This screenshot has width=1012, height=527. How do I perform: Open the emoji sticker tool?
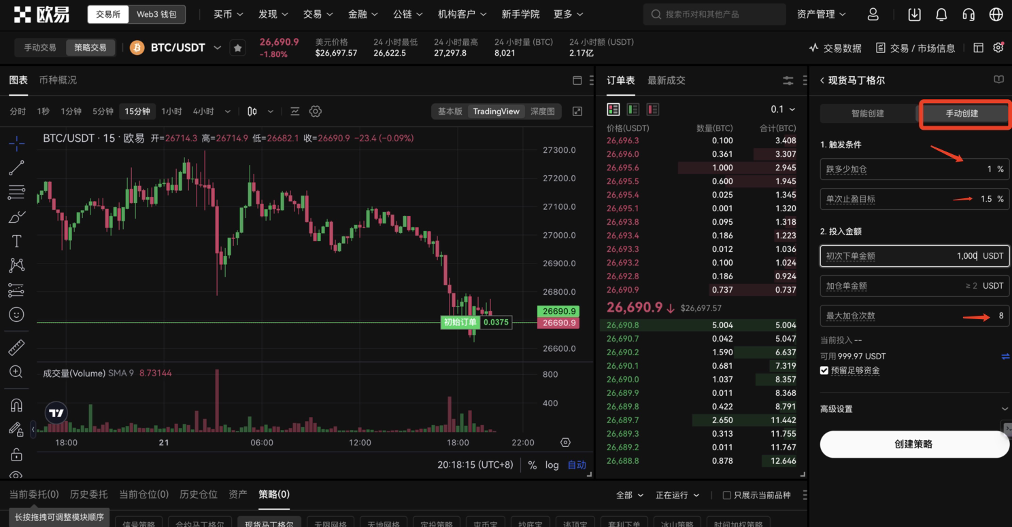(16, 314)
